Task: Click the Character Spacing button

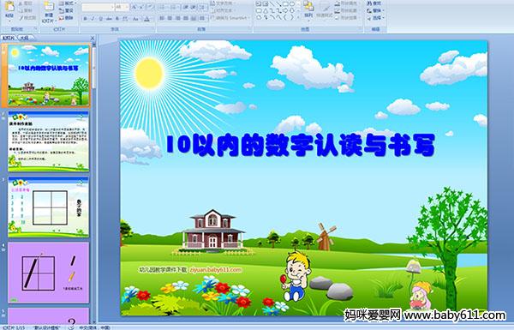Action: 125,19
